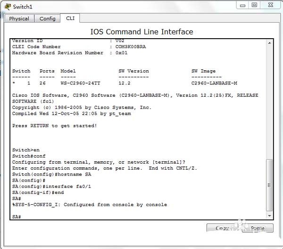This screenshot has width=283, height=249.
Task: Click the Switch1 window title icon
Action: click(8, 7)
